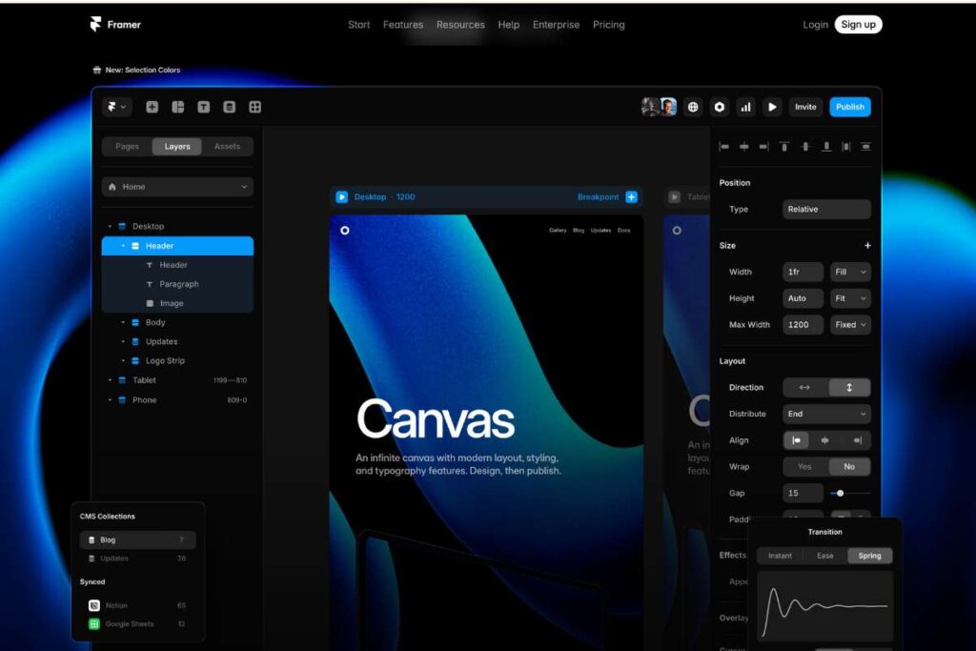Open the CMS database icon in the toolbar
The width and height of the screenshot is (976, 651).
pyautogui.click(x=229, y=107)
